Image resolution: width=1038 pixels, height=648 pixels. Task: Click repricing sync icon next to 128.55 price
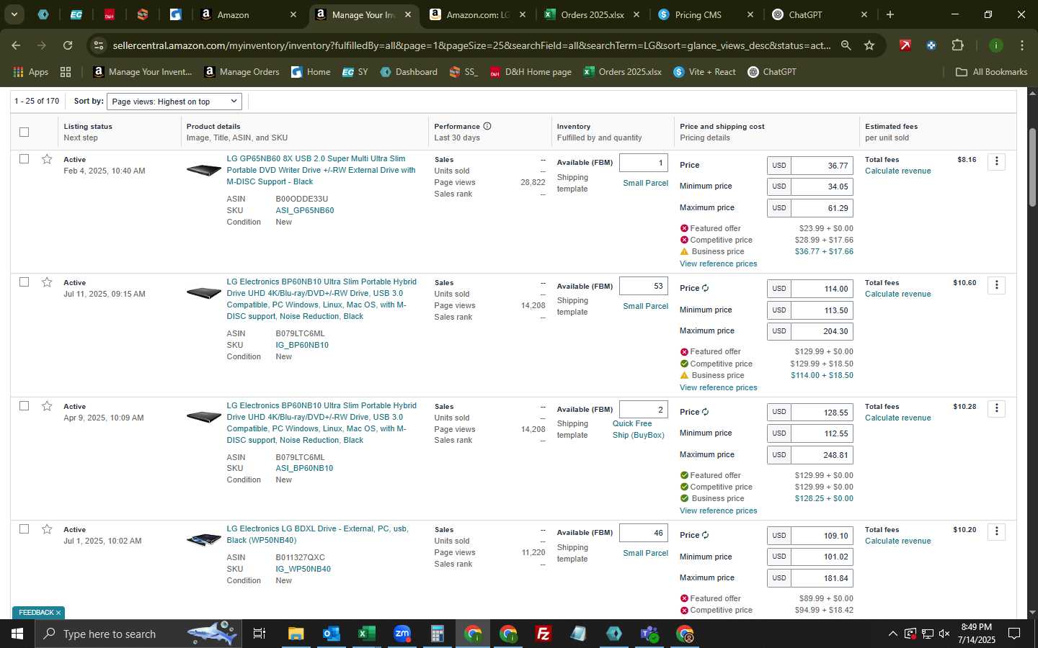pos(705,412)
